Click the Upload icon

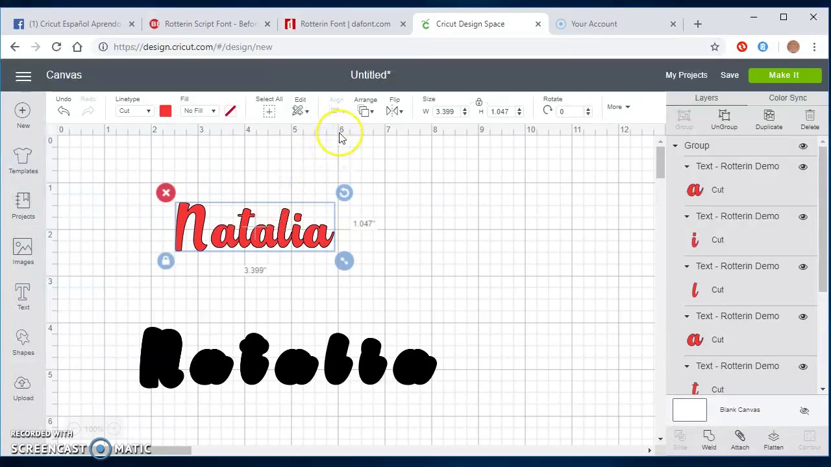point(23,383)
